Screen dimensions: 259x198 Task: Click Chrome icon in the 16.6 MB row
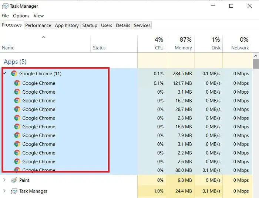click(x=17, y=127)
